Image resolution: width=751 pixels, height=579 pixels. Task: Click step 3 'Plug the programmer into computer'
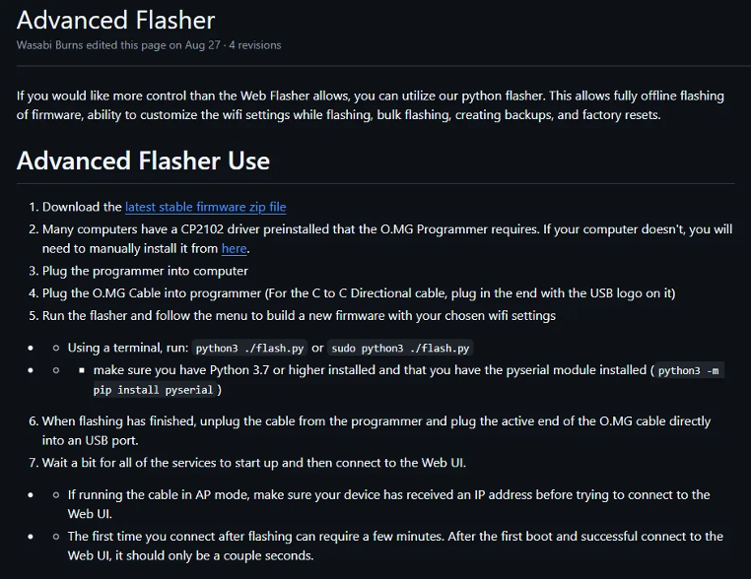[x=145, y=271]
